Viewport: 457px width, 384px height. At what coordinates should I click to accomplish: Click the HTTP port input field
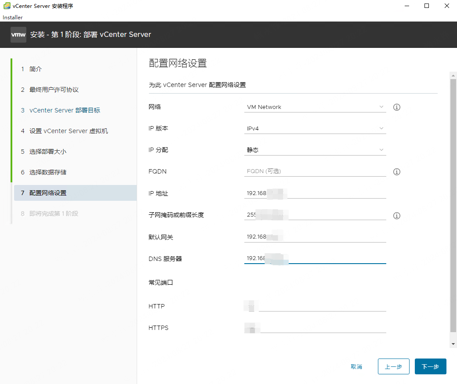tap(315, 306)
